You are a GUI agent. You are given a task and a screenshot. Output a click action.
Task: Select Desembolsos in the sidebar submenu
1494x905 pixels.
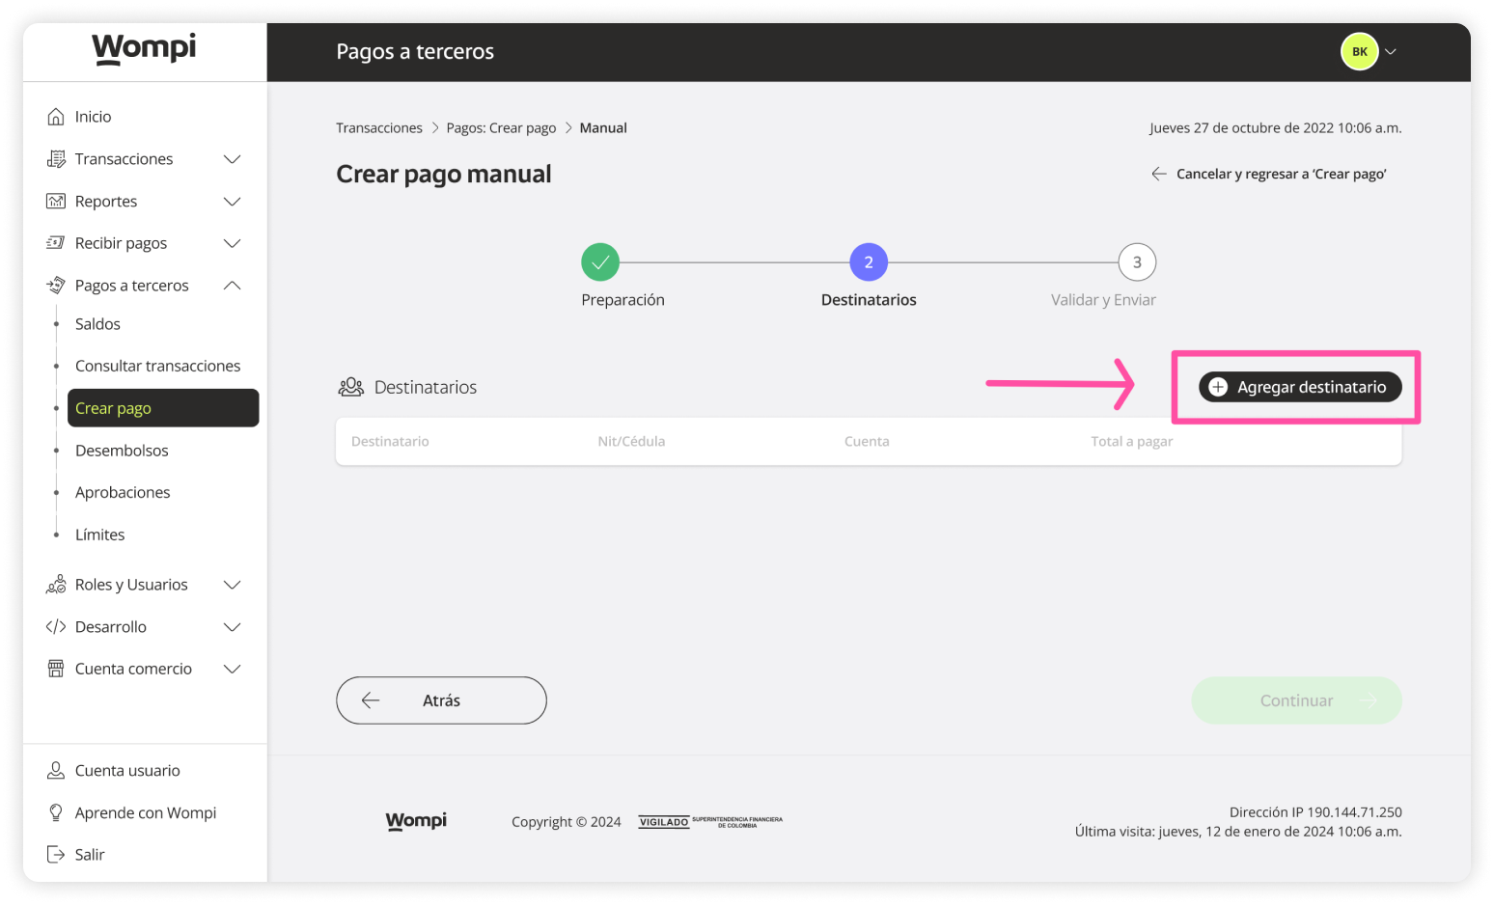click(x=122, y=451)
